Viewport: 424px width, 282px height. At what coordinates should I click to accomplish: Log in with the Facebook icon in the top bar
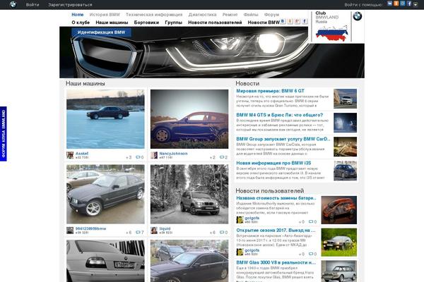[409, 4]
